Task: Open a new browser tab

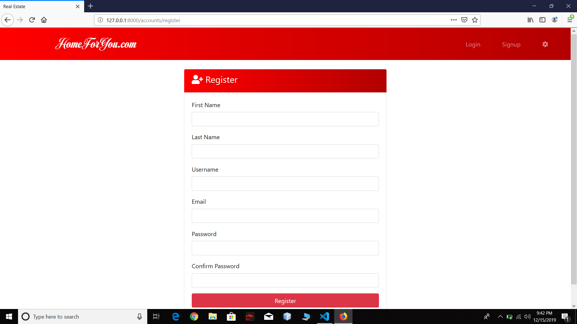Action: click(x=90, y=6)
